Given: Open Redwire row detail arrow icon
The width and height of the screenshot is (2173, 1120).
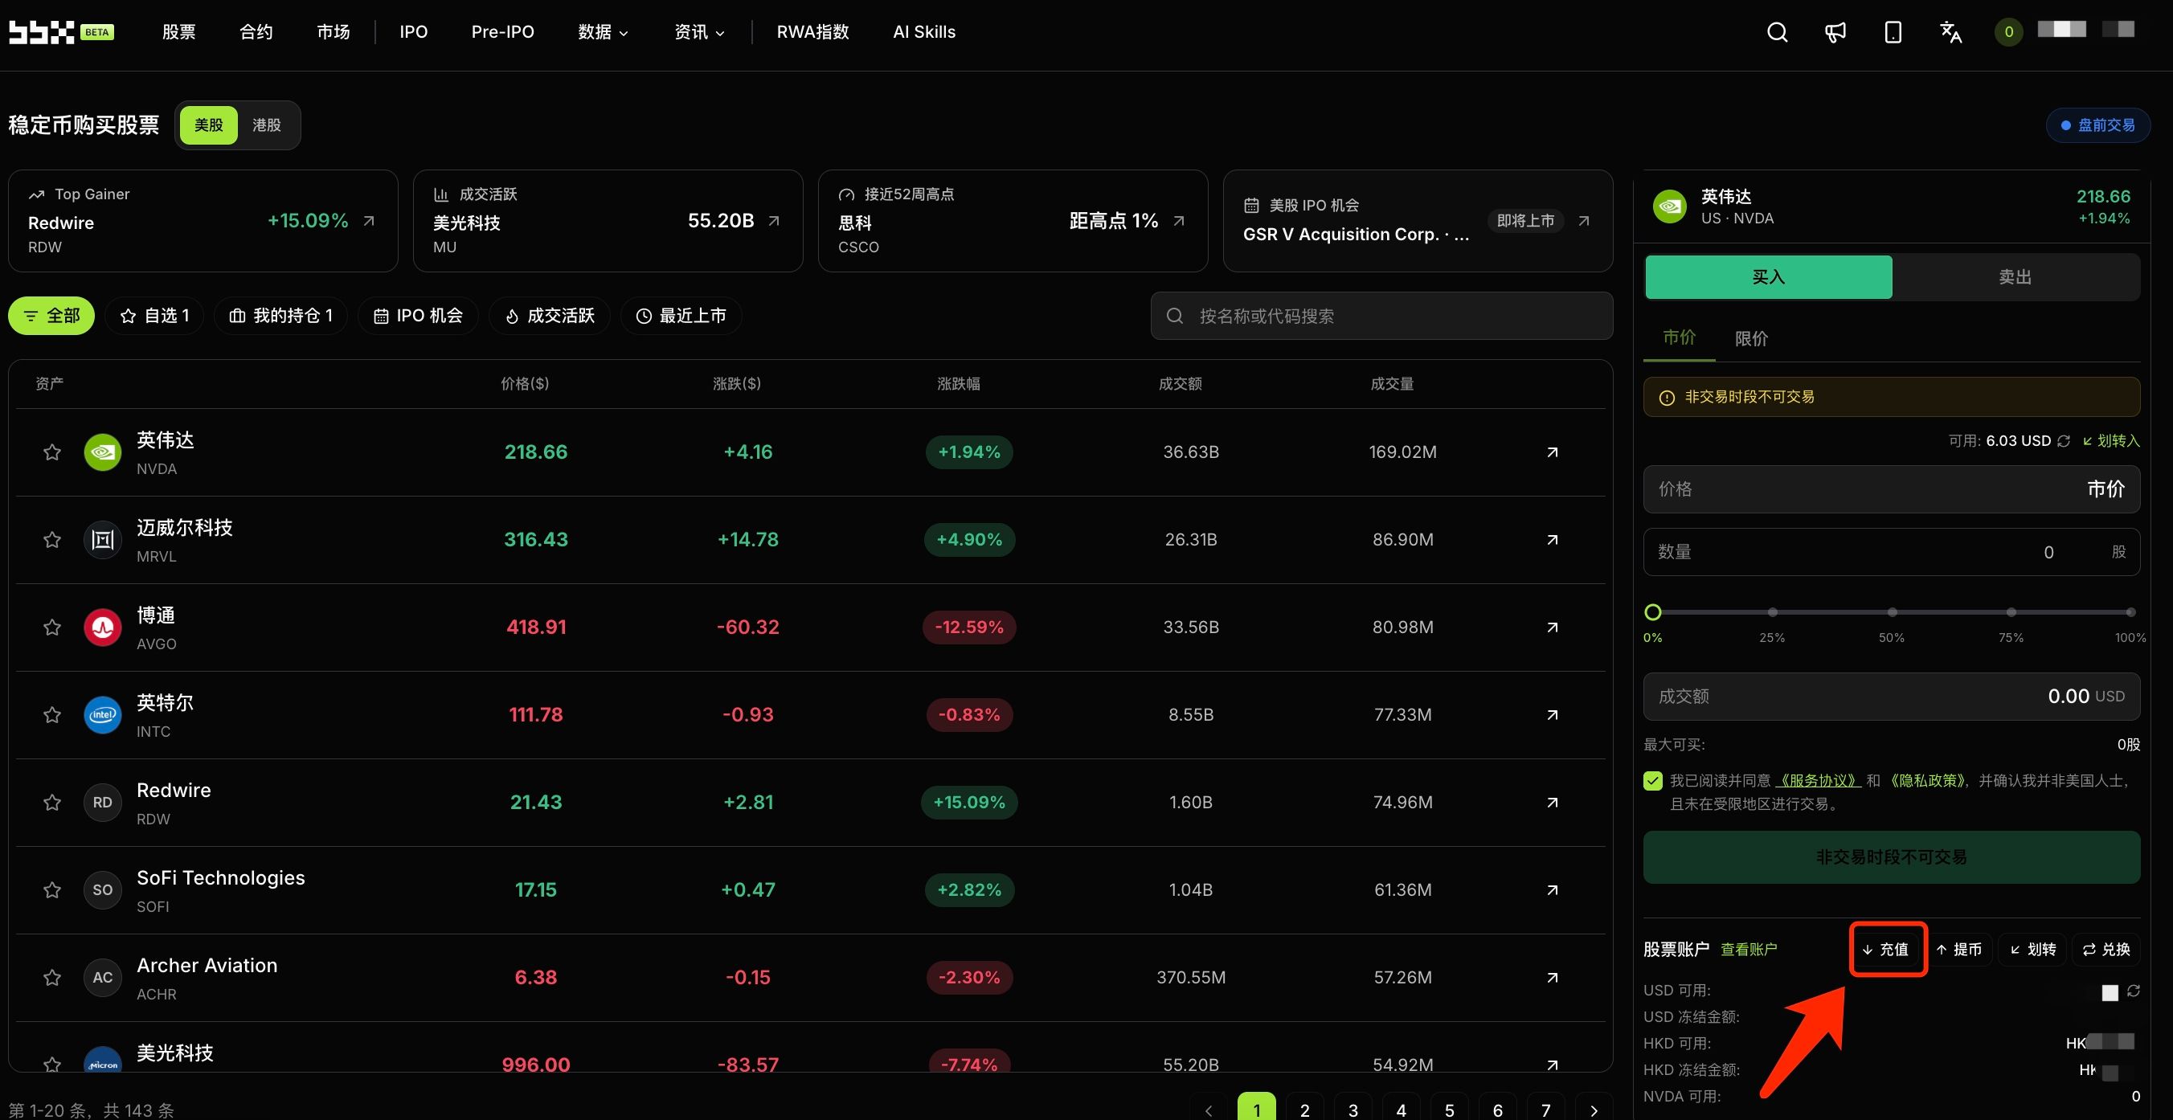Looking at the screenshot, I should pos(1552,802).
